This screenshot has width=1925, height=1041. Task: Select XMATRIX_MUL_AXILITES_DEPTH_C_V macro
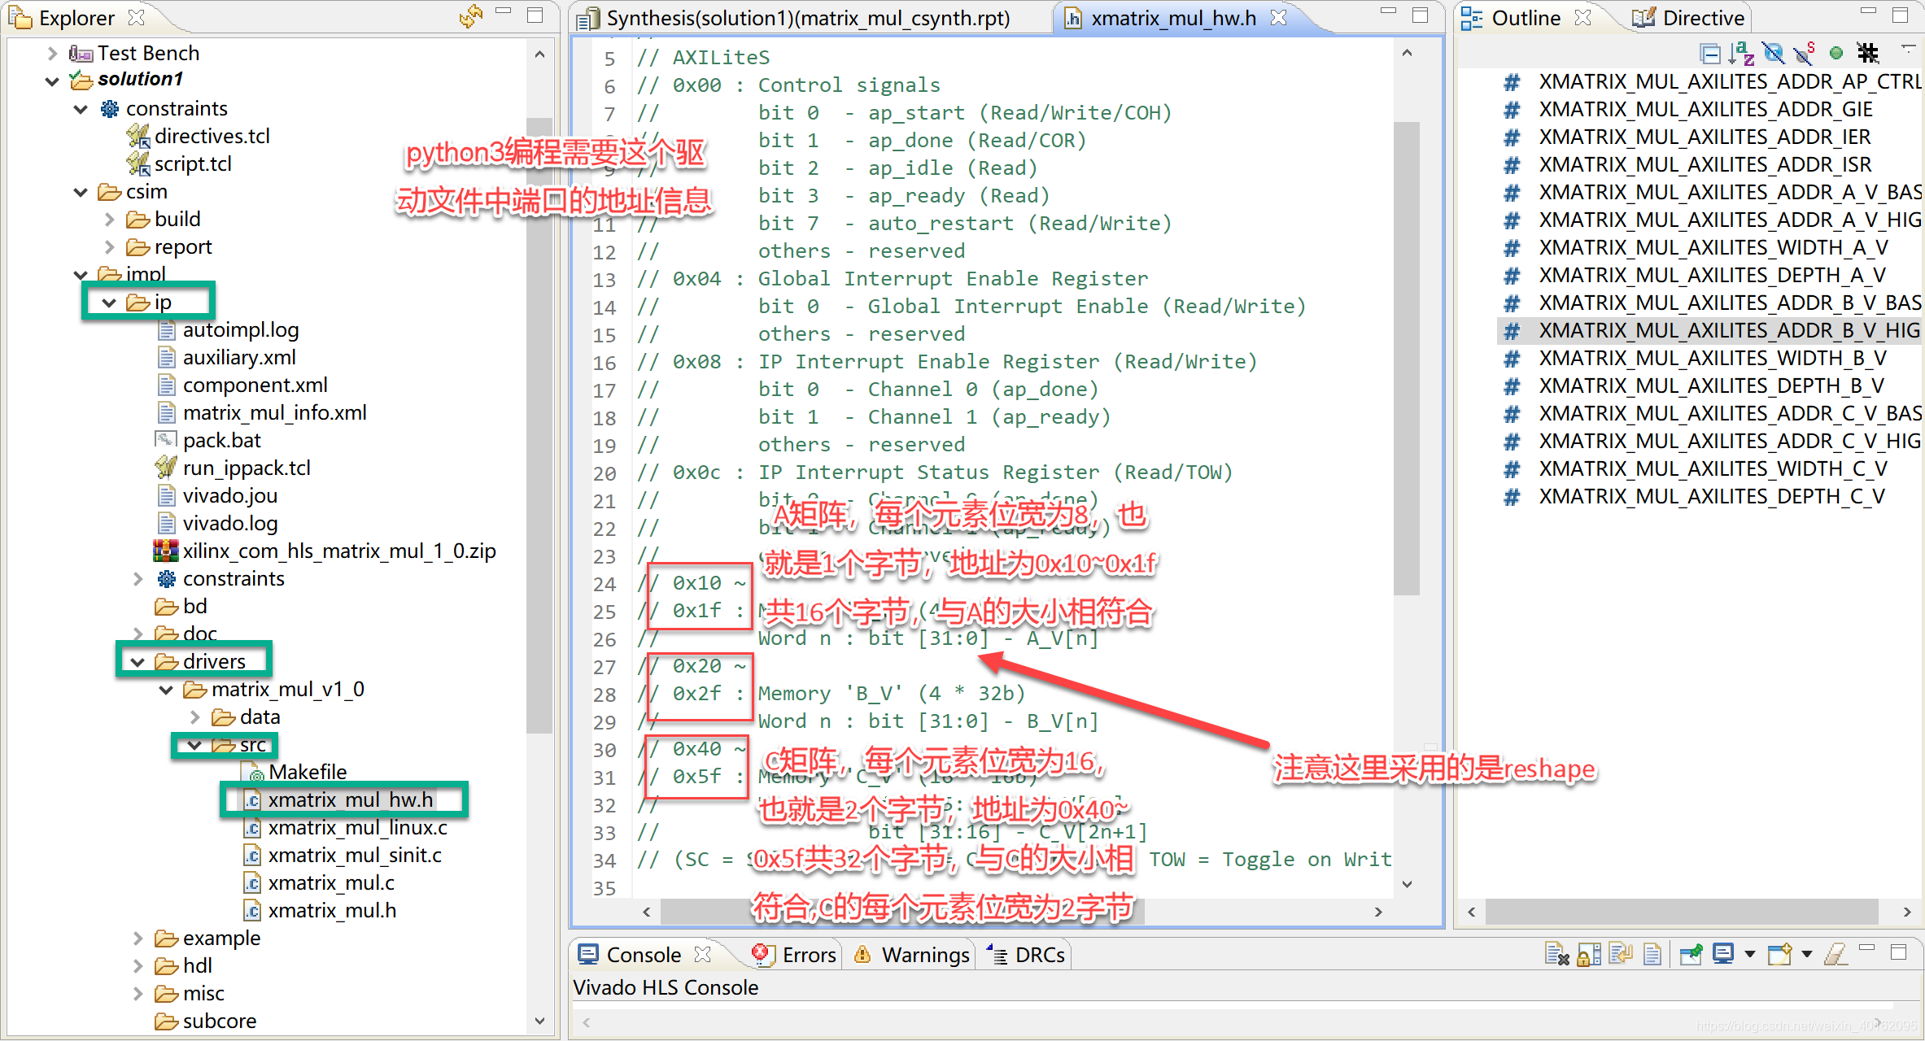tap(1712, 496)
